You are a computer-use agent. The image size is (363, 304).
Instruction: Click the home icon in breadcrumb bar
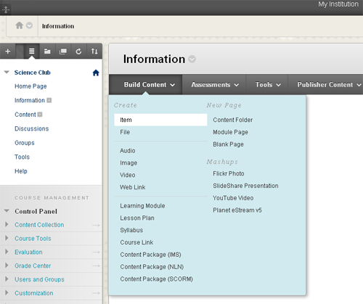20,25
